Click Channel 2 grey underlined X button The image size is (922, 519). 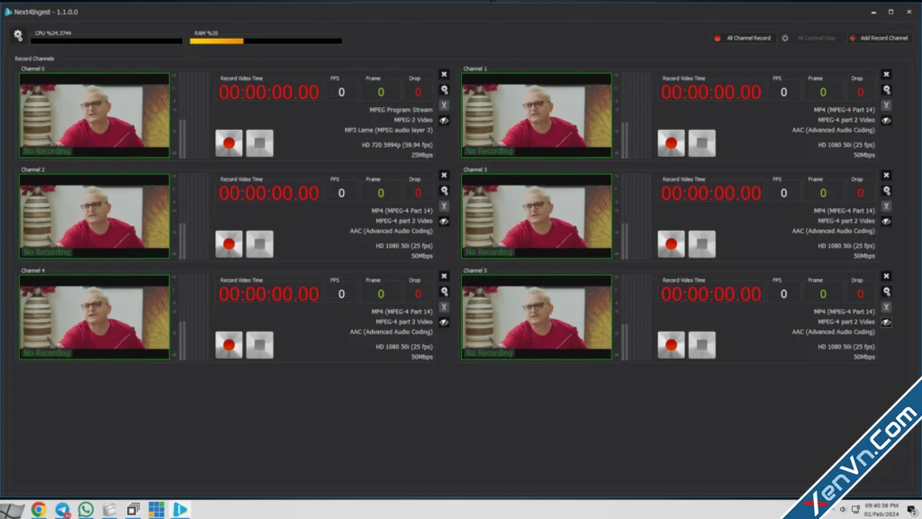pos(444,206)
